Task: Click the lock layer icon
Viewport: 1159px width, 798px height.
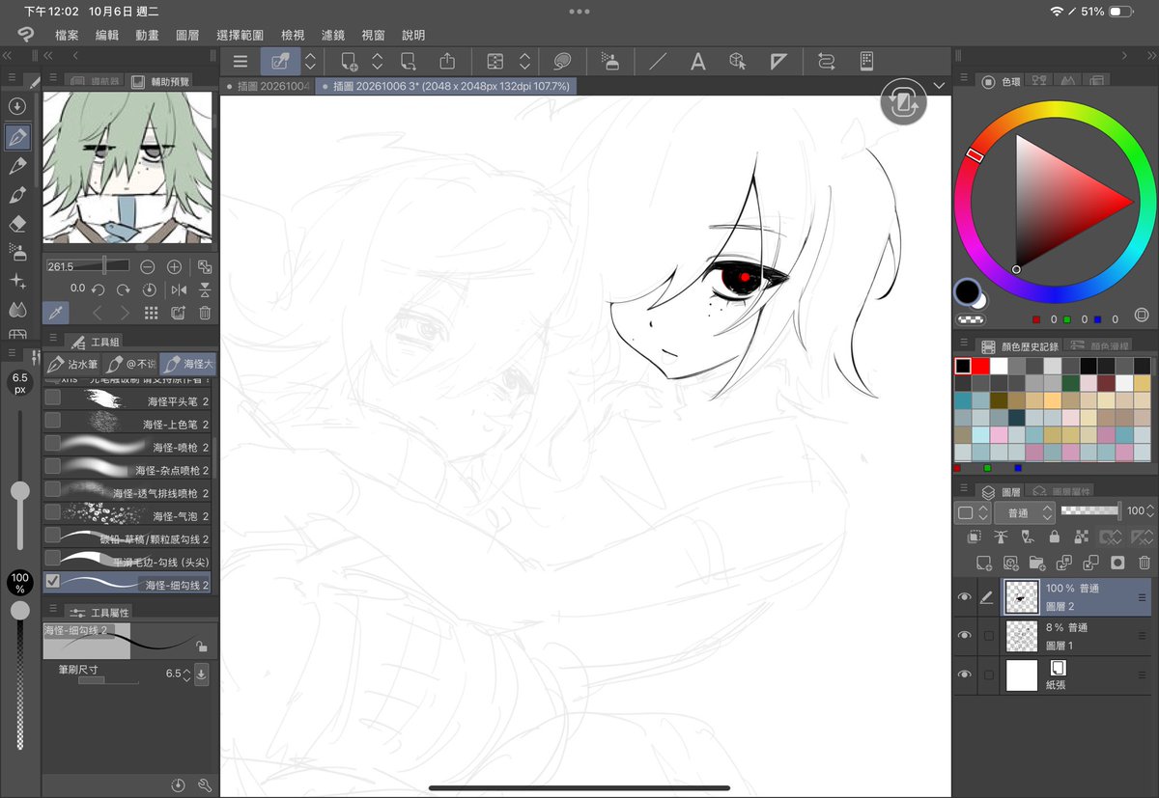Action: [1054, 537]
